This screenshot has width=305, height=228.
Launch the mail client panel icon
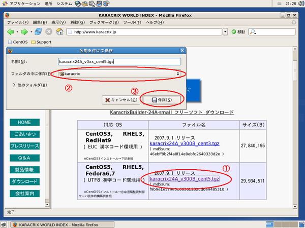84,4
